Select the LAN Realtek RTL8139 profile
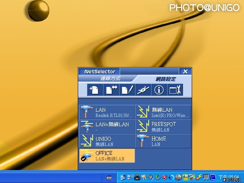This screenshot has height=183, width=244. (107, 112)
